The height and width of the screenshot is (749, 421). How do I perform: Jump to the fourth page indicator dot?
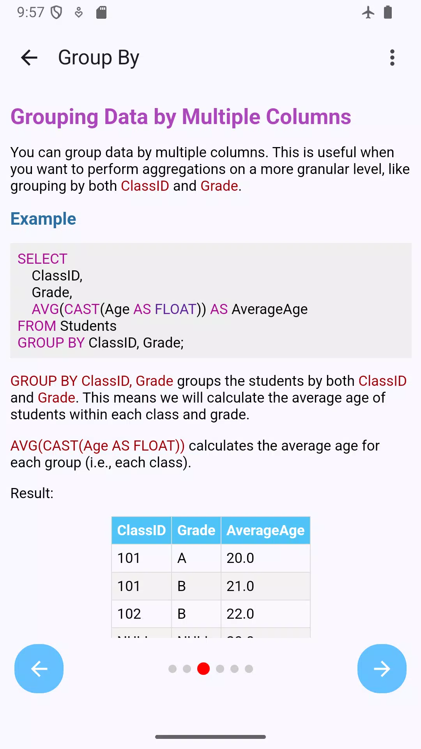point(220,669)
